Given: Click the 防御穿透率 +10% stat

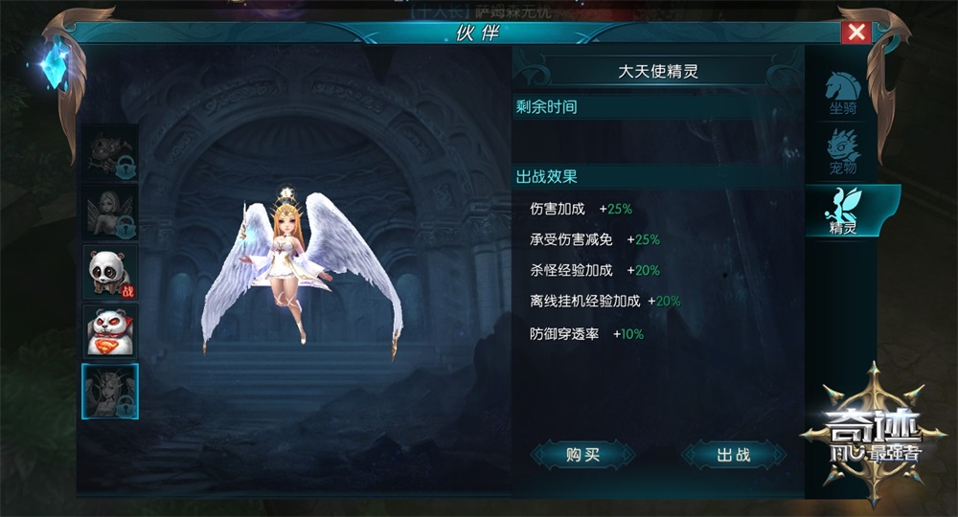Looking at the screenshot, I should tap(586, 334).
